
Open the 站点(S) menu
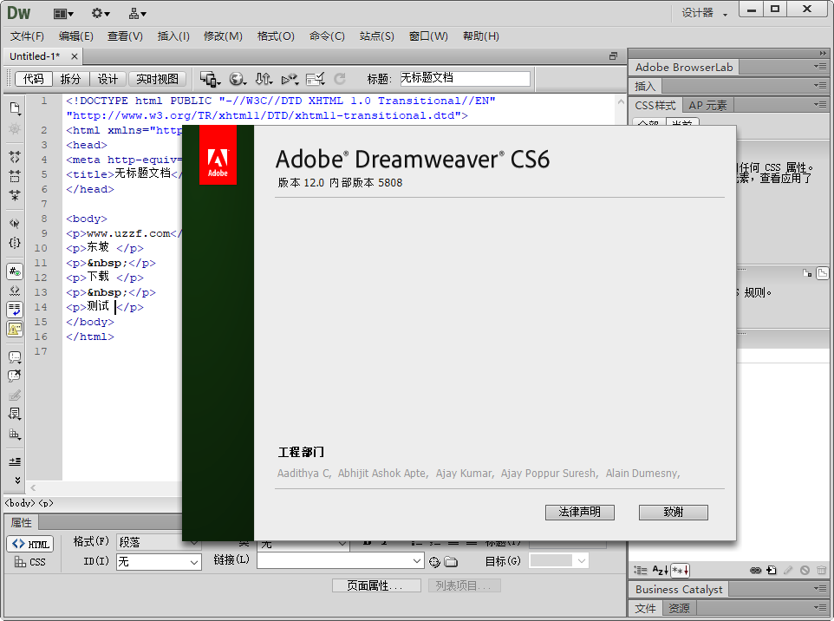pos(376,36)
